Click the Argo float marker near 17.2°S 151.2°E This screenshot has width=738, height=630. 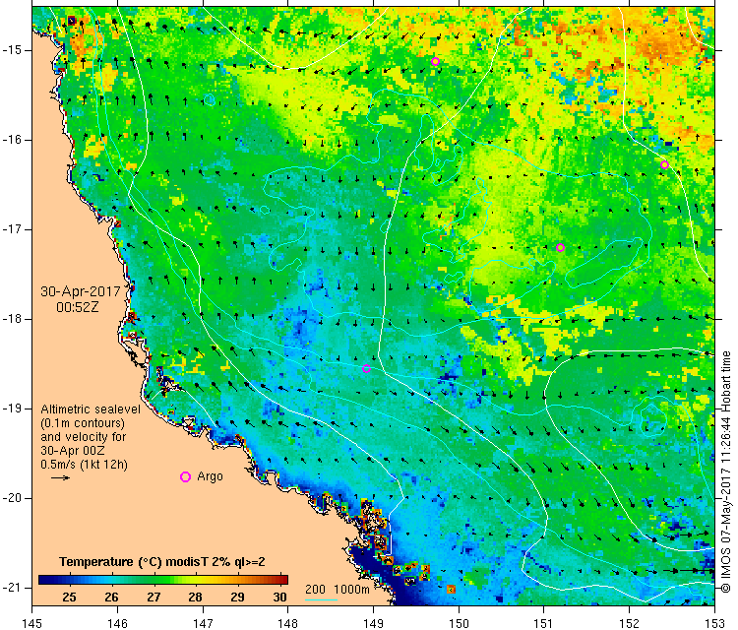pyautogui.click(x=560, y=248)
